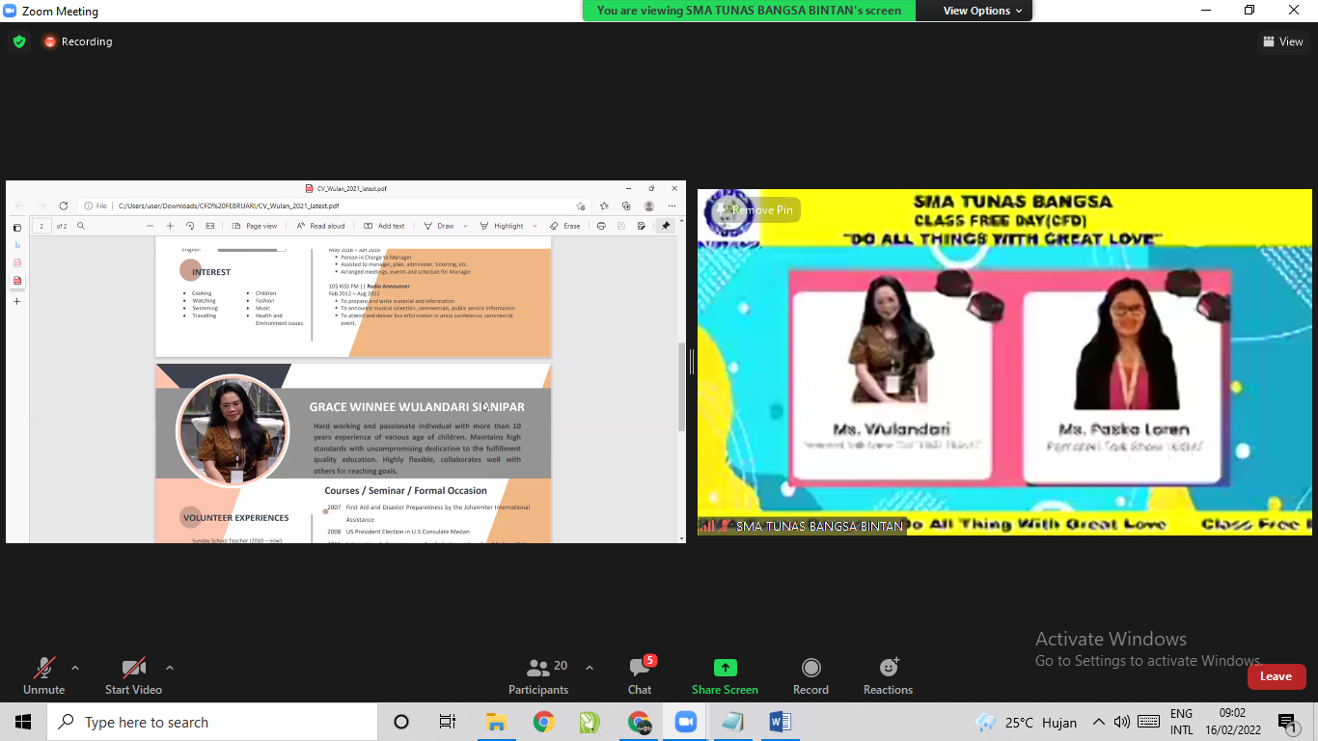Open Favorites list in shared Edge
1318x741 pixels.
pyautogui.click(x=604, y=206)
